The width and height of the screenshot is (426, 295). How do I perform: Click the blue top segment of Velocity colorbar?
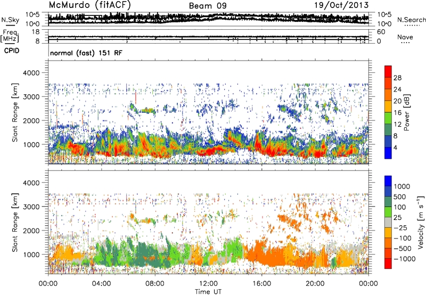(388, 181)
